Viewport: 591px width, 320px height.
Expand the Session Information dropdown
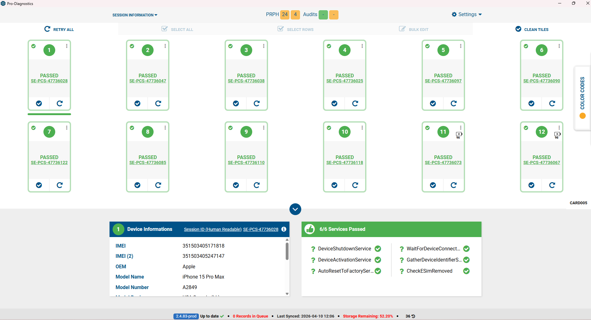click(134, 15)
